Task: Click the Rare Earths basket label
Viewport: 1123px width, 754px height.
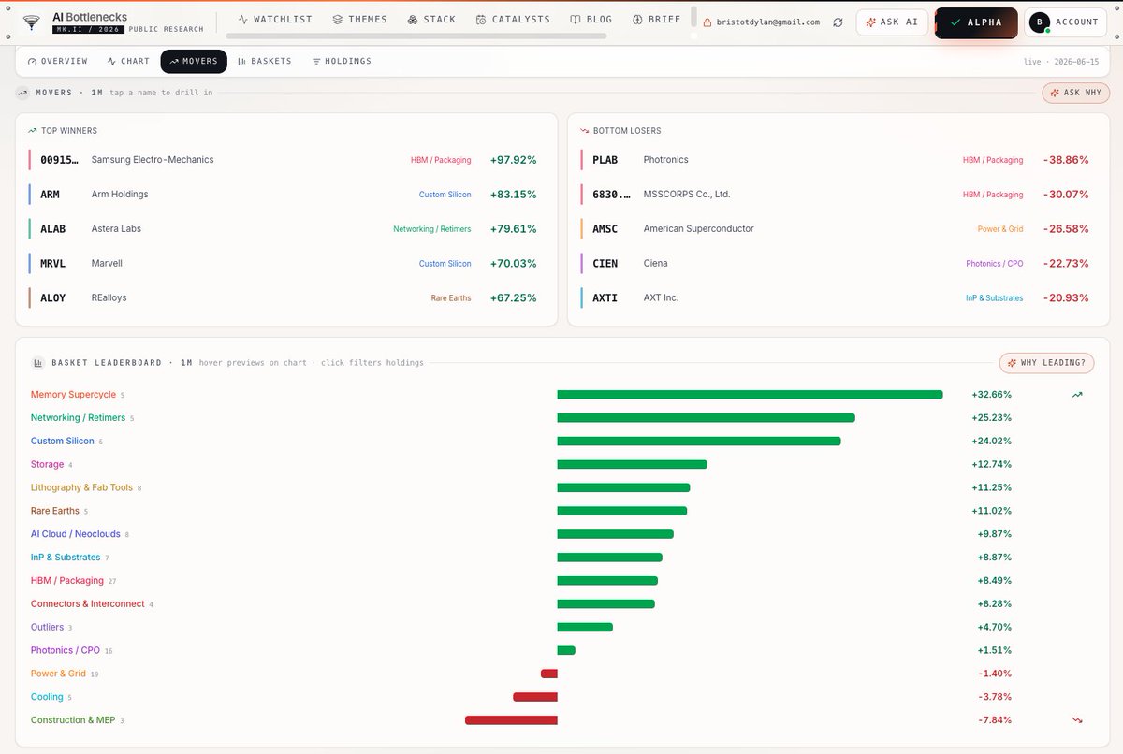Action: click(x=55, y=511)
